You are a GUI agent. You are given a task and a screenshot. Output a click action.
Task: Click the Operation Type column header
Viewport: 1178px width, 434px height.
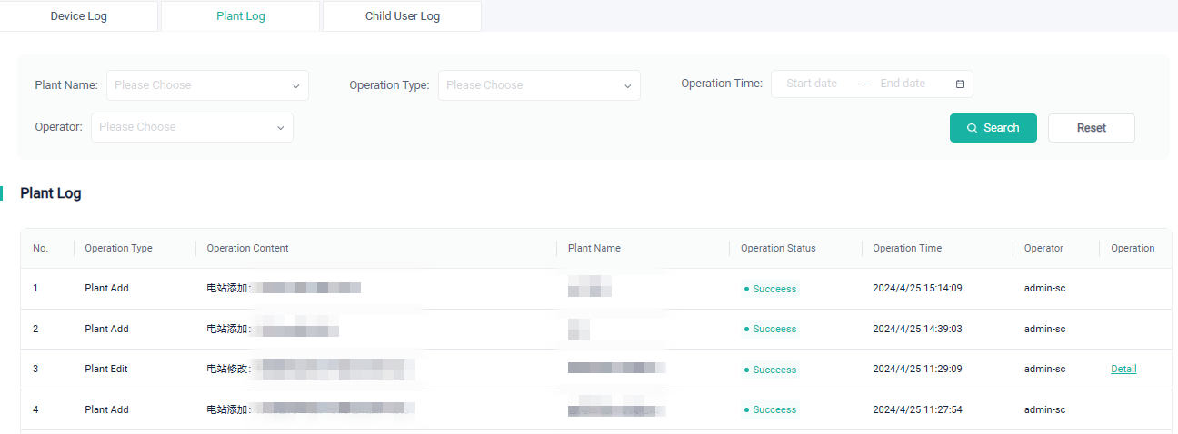pyautogui.click(x=118, y=248)
